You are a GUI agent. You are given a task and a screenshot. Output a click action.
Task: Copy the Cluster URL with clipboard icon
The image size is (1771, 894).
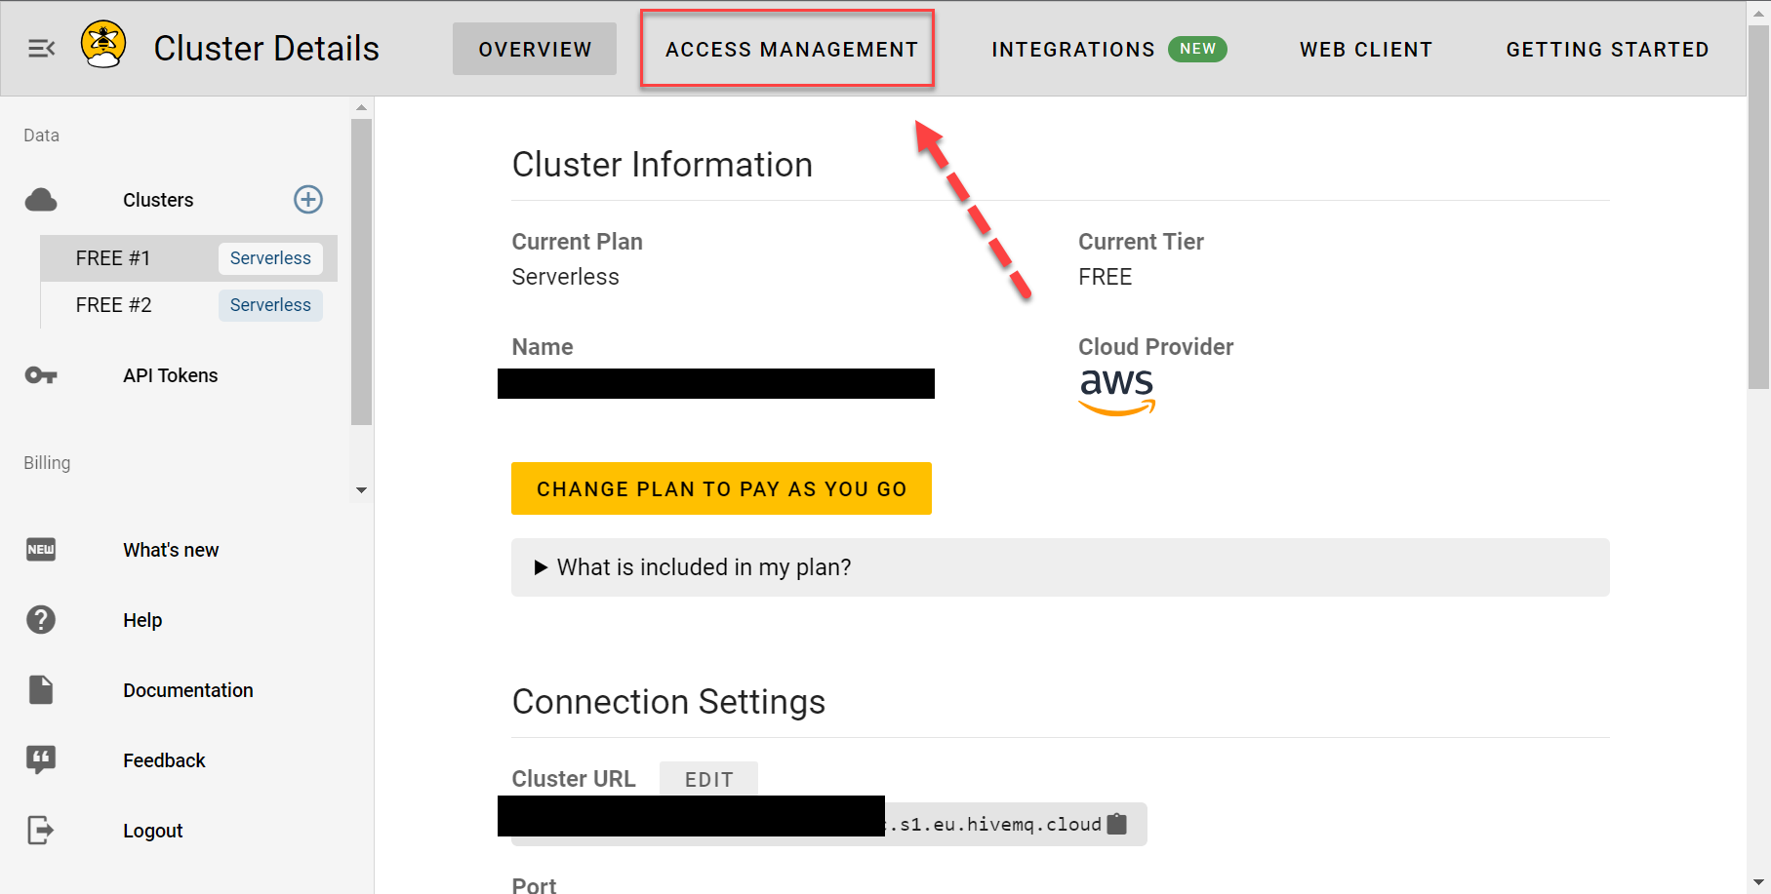1117,824
